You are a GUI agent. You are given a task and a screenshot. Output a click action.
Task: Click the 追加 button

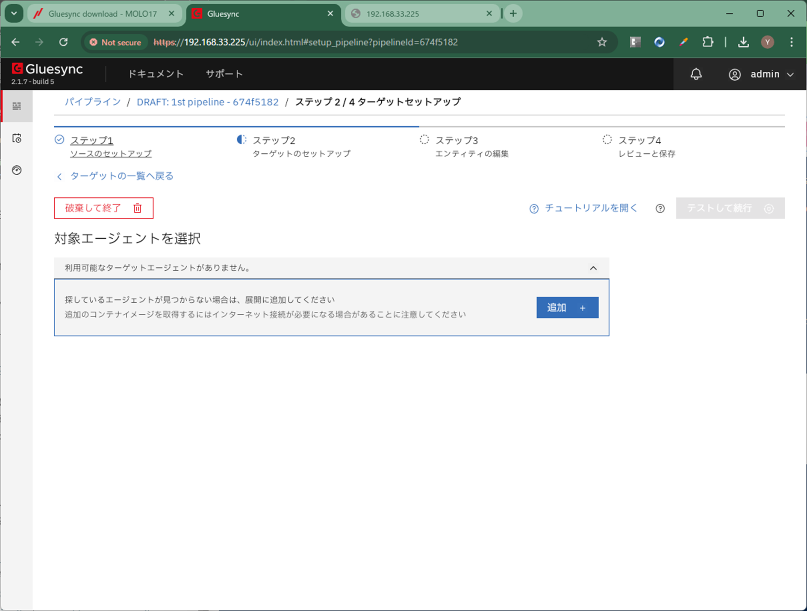pyautogui.click(x=567, y=307)
